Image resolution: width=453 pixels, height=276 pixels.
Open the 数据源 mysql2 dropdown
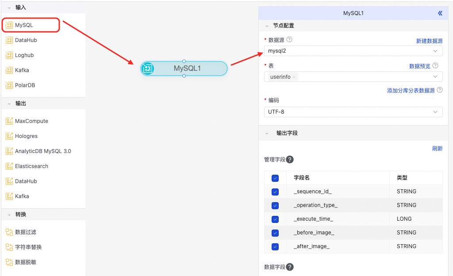[353, 51]
